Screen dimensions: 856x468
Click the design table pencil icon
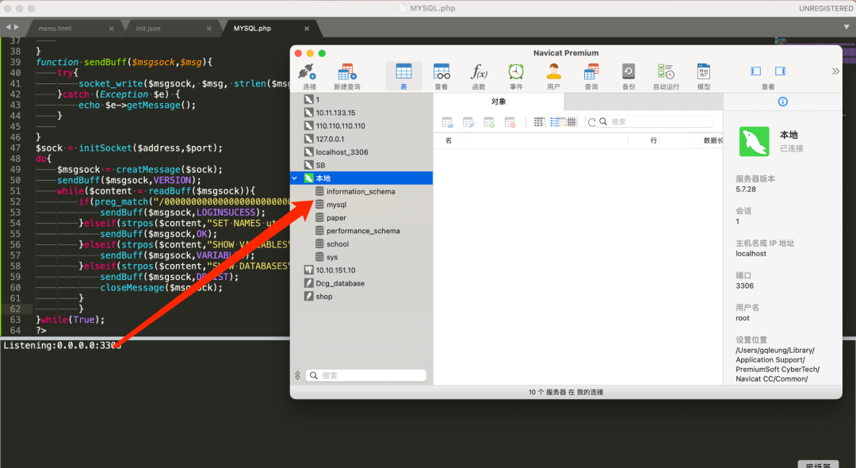(x=468, y=122)
